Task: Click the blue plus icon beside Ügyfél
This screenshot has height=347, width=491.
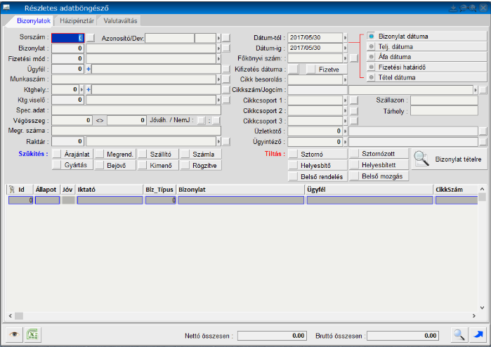Action: coord(89,69)
